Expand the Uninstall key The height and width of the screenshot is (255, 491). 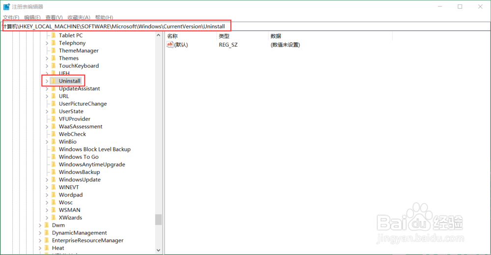(x=47, y=81)
